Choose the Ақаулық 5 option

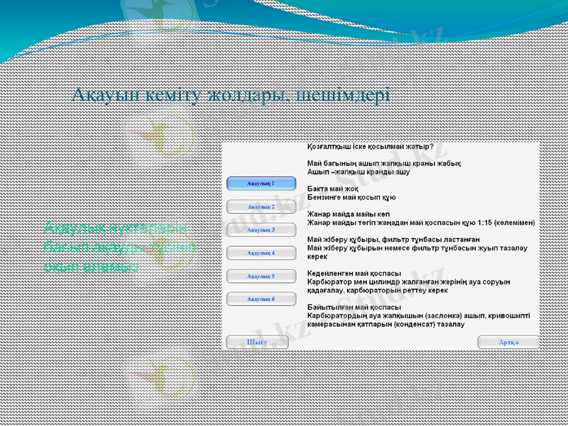point(261,277)
